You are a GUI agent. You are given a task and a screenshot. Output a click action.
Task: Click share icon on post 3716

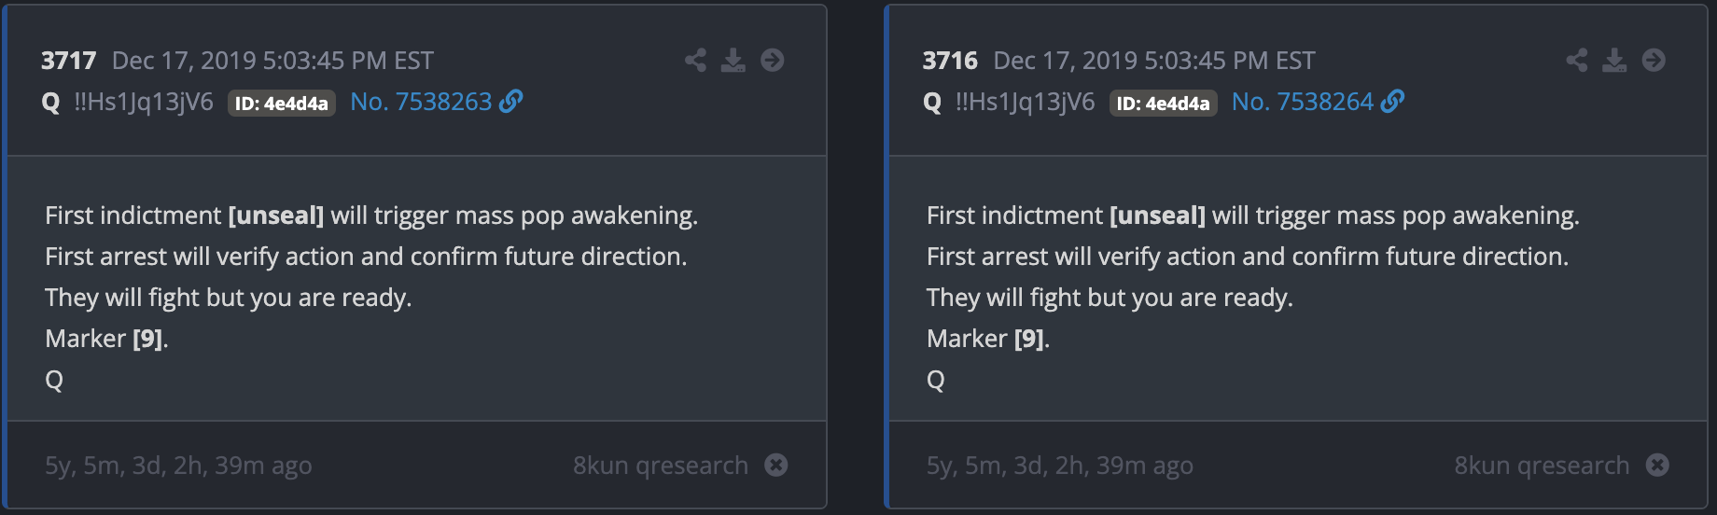point(1577,61)
